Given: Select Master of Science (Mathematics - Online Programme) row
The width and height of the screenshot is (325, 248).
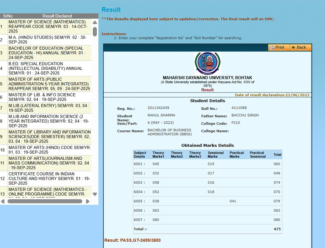Looking at the screenshot, I should tap(46, 192).
